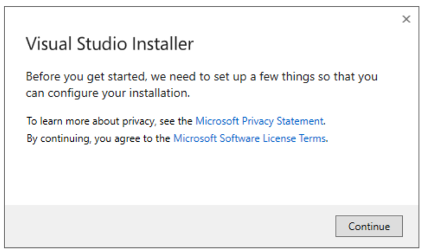Click the Visual Studio Installer heading

click(x=110, y=43)
